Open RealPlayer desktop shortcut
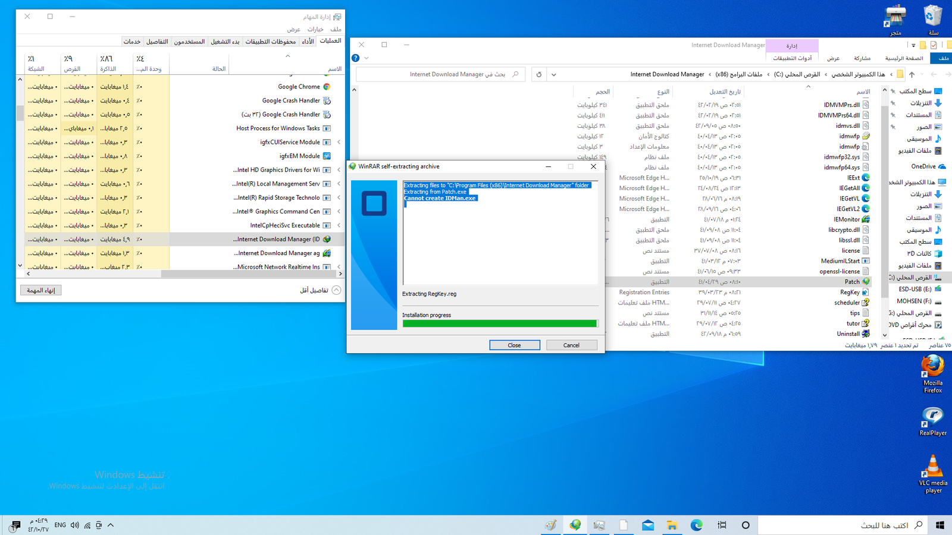The width and height of the screenshot is (952, 535). [x=933, y=421]
